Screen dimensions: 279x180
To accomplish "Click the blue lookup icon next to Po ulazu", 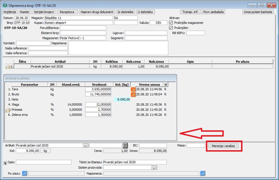I will pos(25,173).
